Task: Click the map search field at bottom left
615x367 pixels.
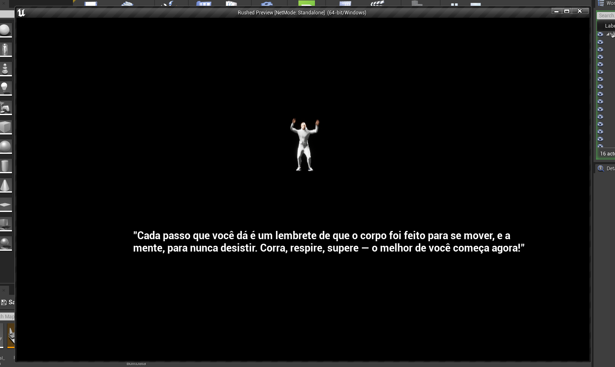Action: coord(7,317)
